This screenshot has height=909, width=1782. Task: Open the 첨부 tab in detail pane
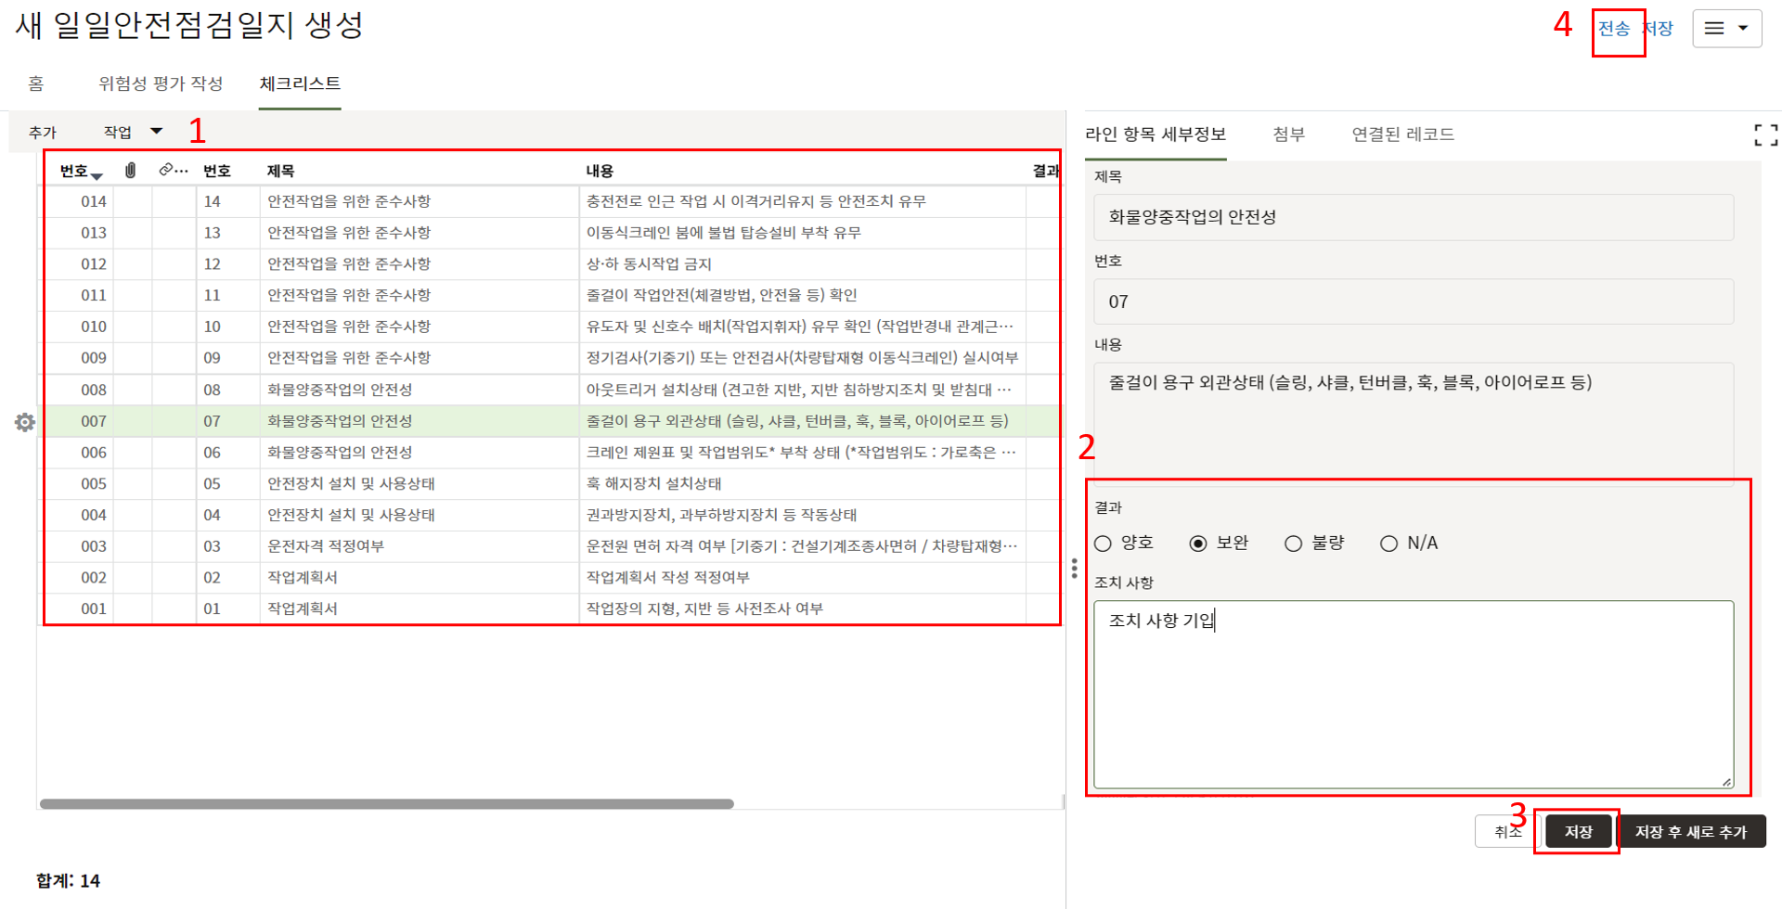coord(1288,134)
